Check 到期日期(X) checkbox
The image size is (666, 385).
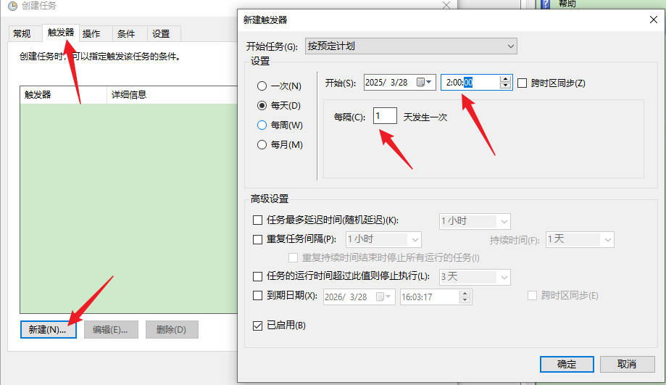tap(257, 295)
